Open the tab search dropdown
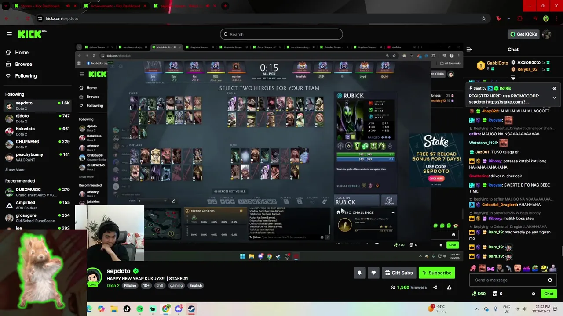Viewport: 563px width, 316px height. 5,6
